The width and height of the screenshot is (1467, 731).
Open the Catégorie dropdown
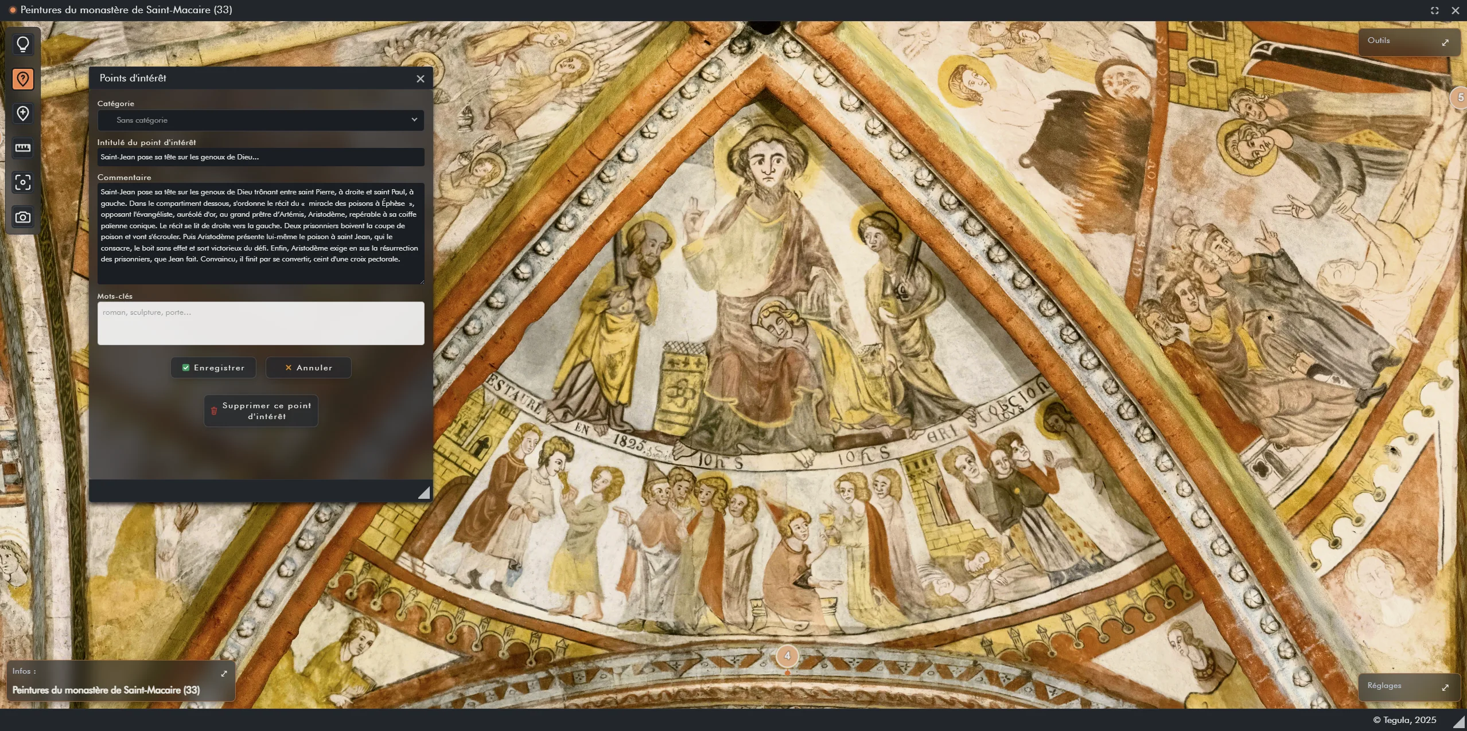[261, 120]
